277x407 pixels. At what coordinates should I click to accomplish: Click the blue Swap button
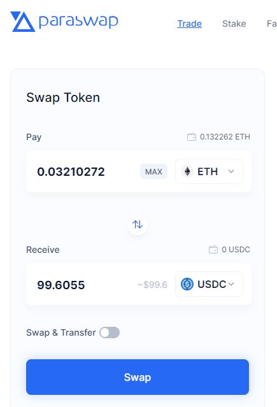pyautogui.click(x=138, y=377)
